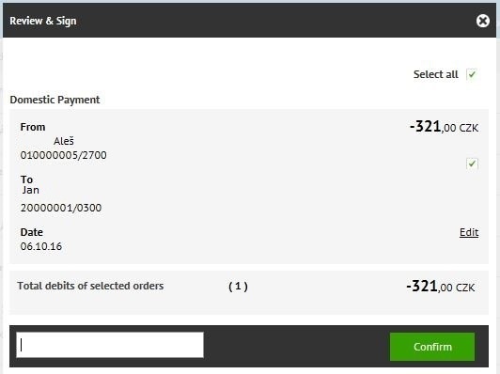Viewport: 500px width, 374px height.
Task: Click the Date label
Action: click(x=32, y=232)
